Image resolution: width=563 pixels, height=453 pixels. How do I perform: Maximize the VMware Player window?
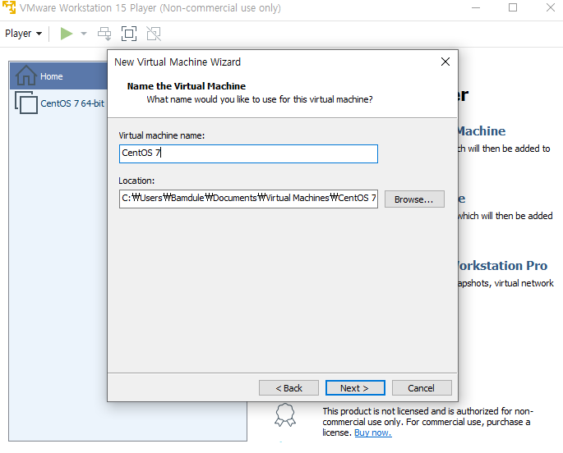(513, 7)
